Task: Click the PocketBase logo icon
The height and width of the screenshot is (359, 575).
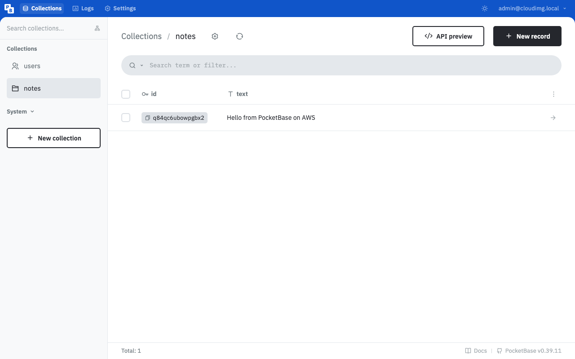Action: pyautogui.click(x=9, y=9)
